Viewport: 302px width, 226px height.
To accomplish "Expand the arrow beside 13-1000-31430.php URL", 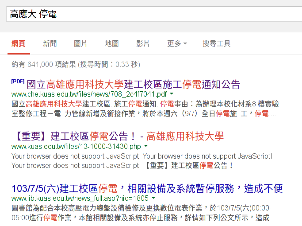I will [x=146, y=146].
